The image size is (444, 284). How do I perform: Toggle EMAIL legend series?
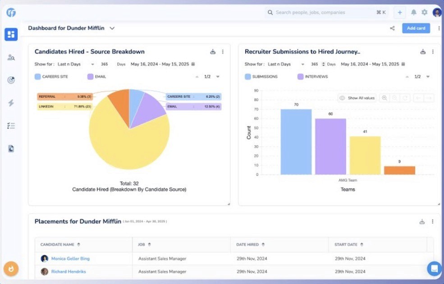tap(97, 77)
